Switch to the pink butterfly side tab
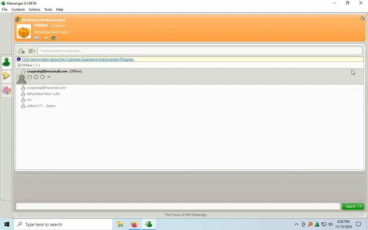This screenshot has height=230, width=368. (x=6, y=91)
